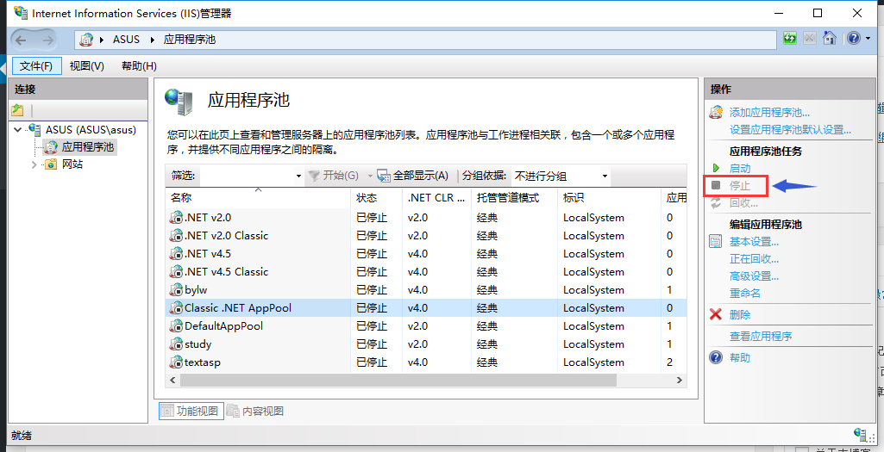Open dropdown arrow next to 开始(G)
884x452 pixels.
370,176
